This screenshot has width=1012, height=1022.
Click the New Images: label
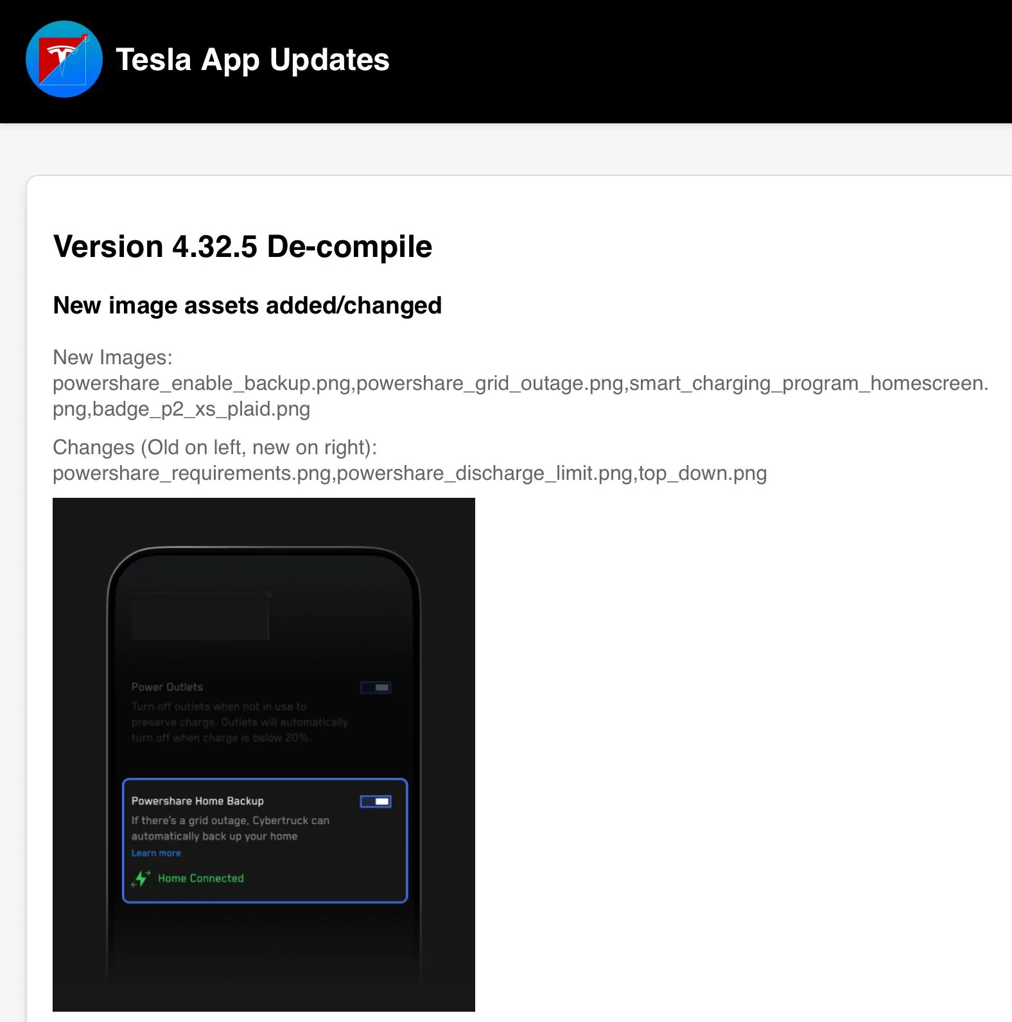click(x=112, y=357)
